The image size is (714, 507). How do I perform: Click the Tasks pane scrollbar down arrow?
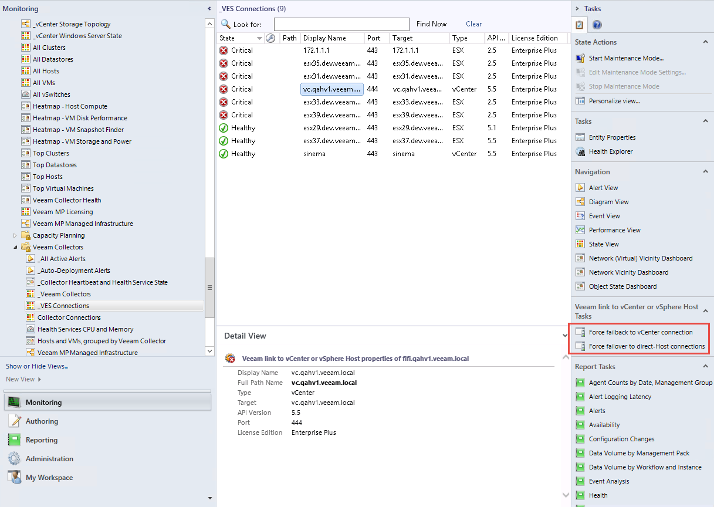tap(566, 495)
